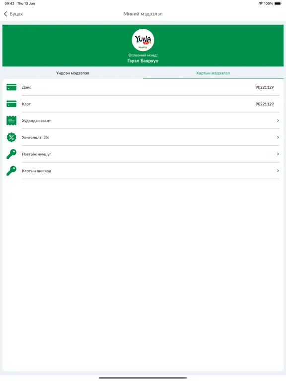The width and height of the screenshot is (286, 381).
Task: Select the Данс label
Action: point(26,87)
